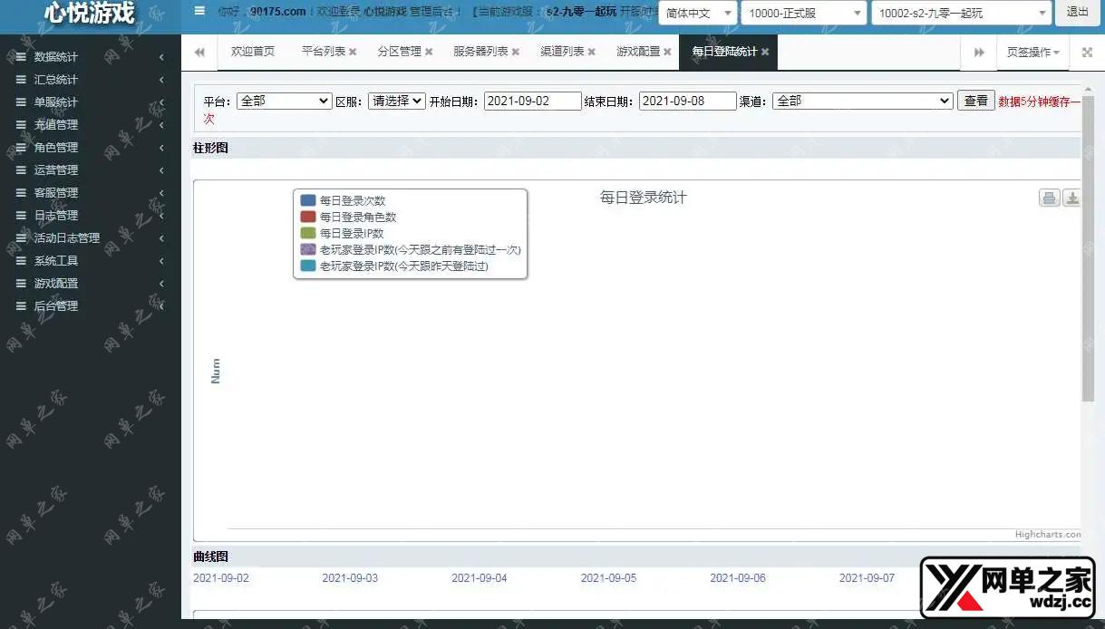Screen dimensions: 1105x629
Task: Close the 渠道列表 tab
Action: [592, 53]
